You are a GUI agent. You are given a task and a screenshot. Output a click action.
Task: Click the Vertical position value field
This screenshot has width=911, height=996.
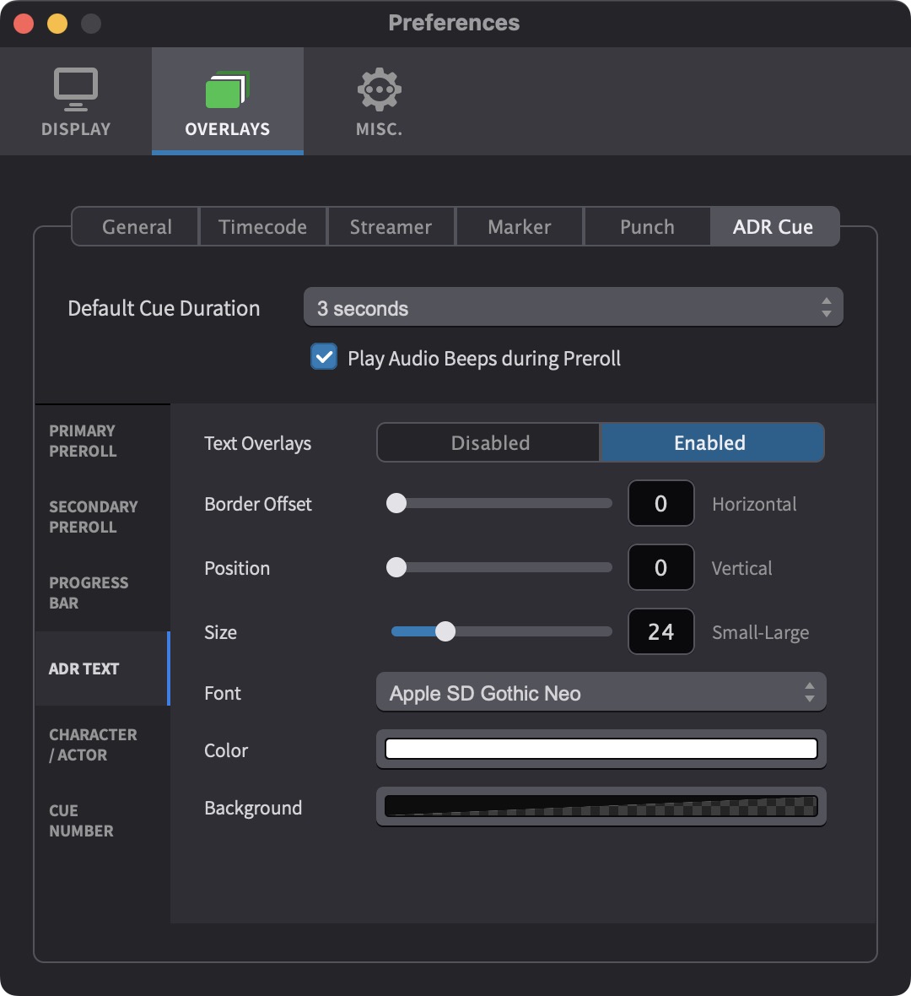[x=660, y=567]
